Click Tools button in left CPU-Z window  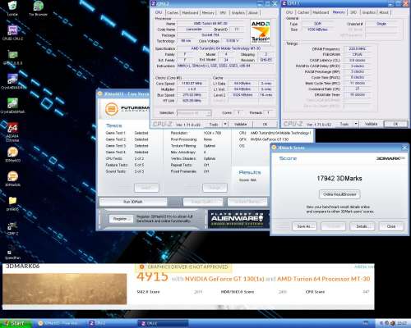214,124
